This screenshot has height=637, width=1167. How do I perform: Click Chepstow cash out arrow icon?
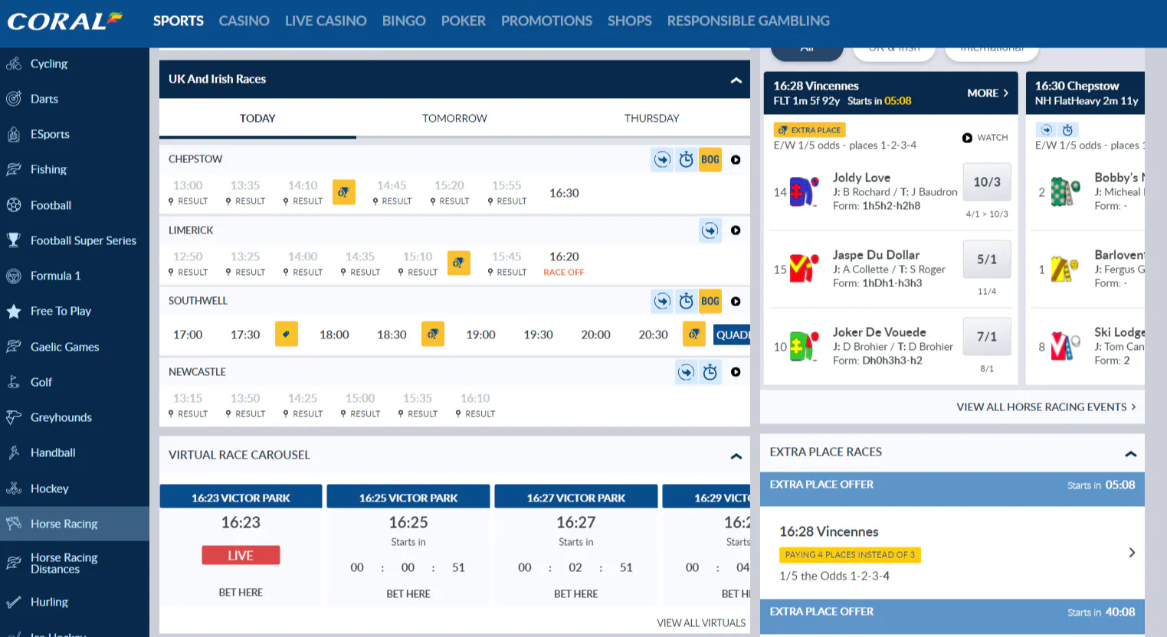click(x=662, y=159)
